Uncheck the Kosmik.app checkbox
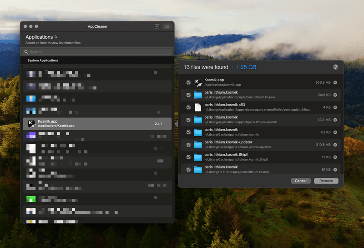The image size is (364, 248). pyautogui.click(x=188, y=82)
